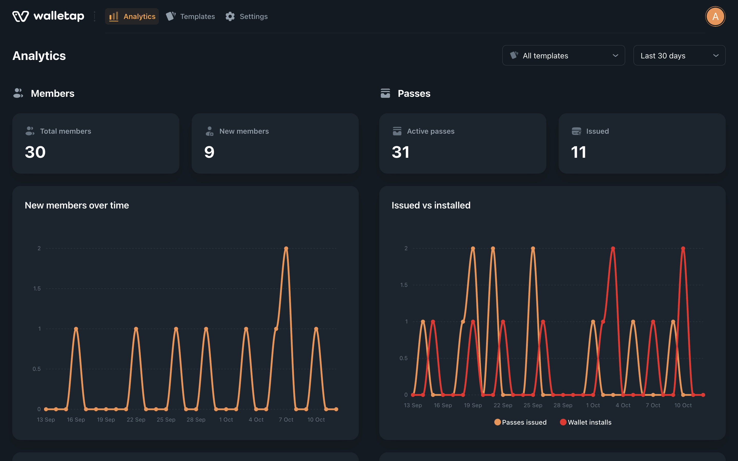The width and height of the screenshot is (738, 461).
Task: Open the Analytics tab
Action: pyautogui.click(x=132, y=16)
